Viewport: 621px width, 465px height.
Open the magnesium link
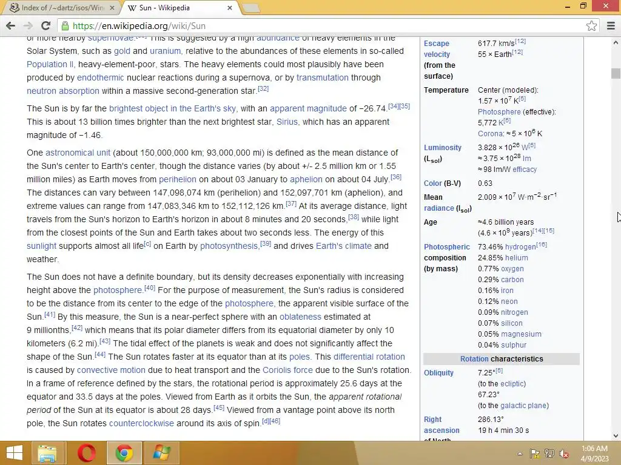point(521,334)
